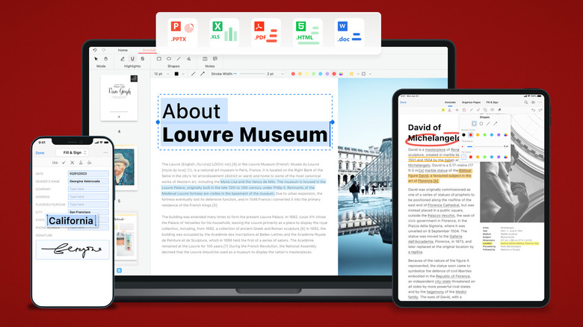
Task: Select rectangle in tablet Shapes popup
Action: pos(474,123)
